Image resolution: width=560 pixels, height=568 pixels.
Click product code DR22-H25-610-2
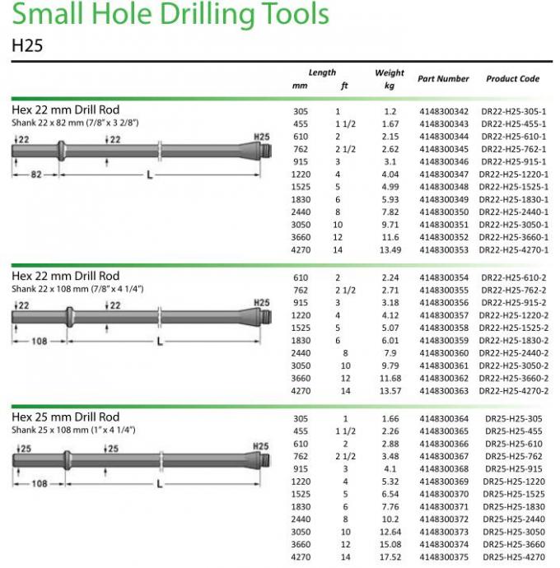pyautogui.click(x=513, y=278)
